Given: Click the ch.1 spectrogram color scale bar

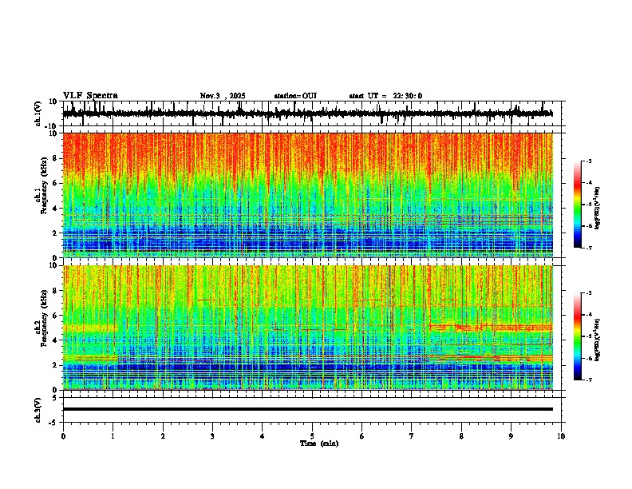Looking at the screenshot, I should [x=577, y=205].
